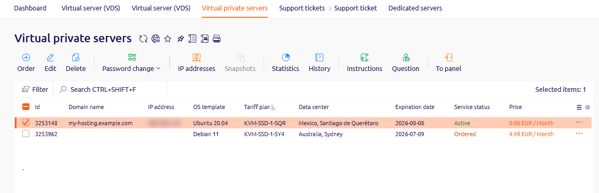599x193 pixels.
Task: Sort by IP address column
Action: tap(161, 107)
